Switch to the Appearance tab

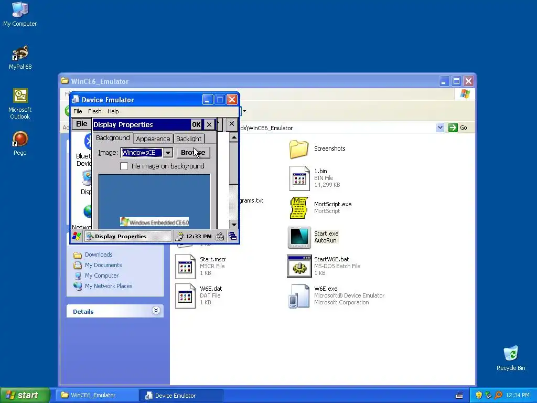(x=153, y=139)
